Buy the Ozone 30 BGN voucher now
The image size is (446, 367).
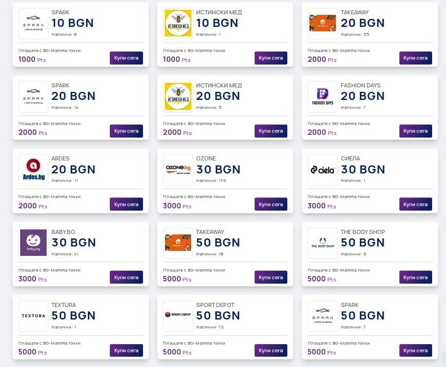pos(271,204)
